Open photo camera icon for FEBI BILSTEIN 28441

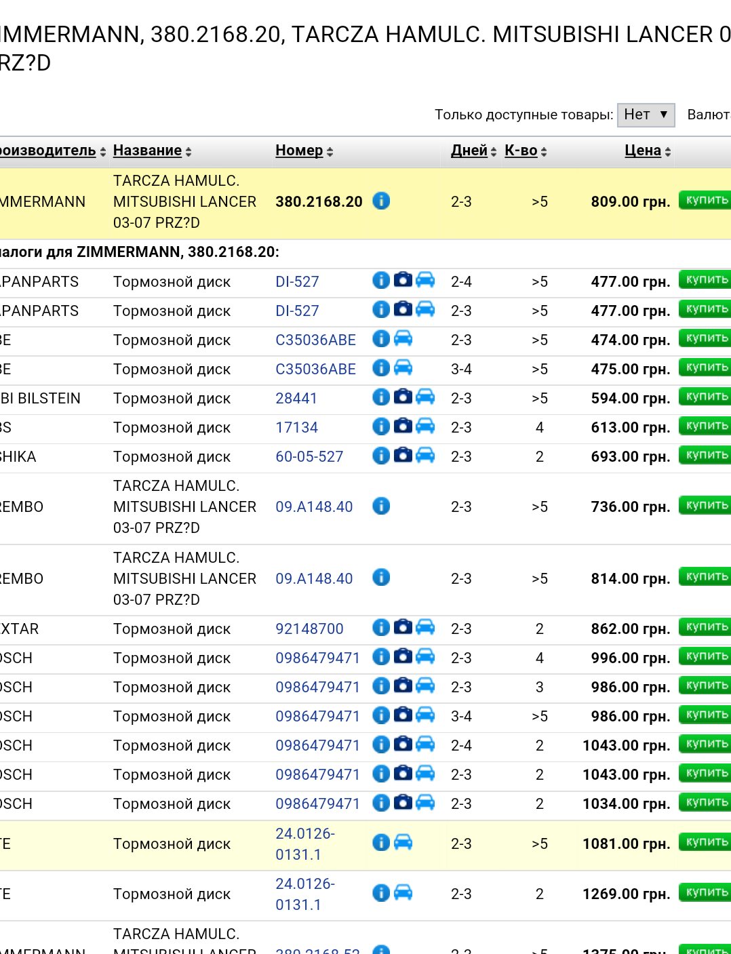tap(403, 397)
